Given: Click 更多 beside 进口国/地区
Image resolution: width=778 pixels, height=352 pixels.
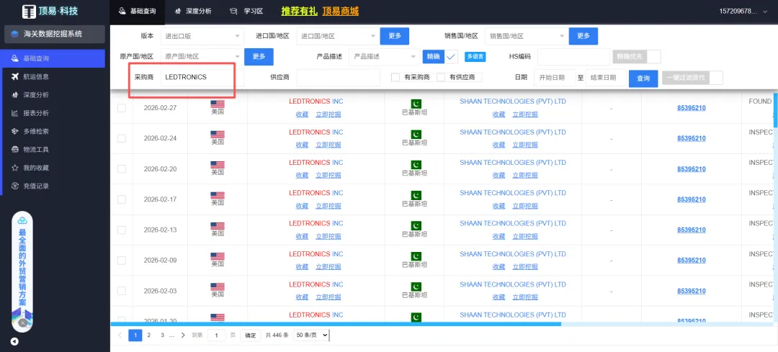Looking at the screenshot, I should click(395, 36).
